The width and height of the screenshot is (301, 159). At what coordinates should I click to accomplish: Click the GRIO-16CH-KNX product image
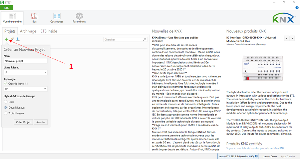[263, 68]
